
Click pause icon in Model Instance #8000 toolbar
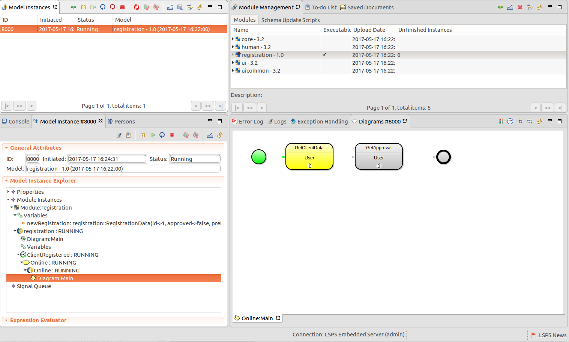pyautogui.click(x=143, y=135)
